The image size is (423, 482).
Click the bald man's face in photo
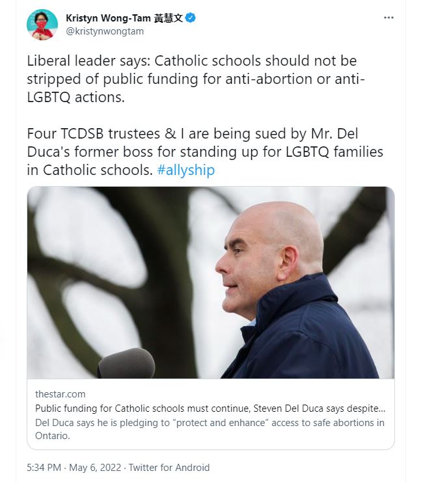pos(246,264)
